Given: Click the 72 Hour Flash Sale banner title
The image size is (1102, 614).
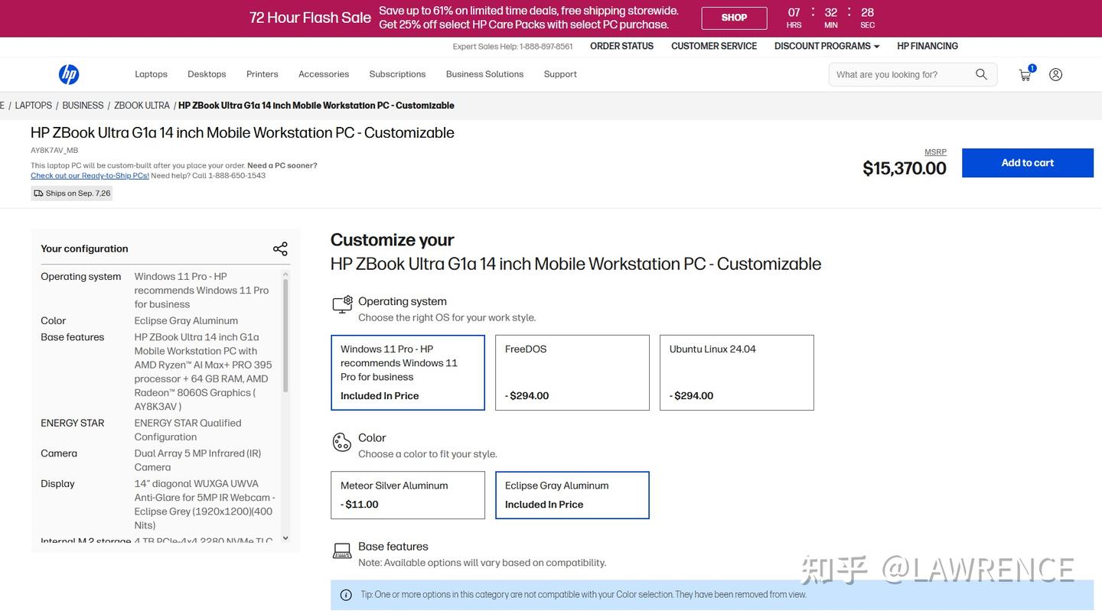Looking at the screenshot, I should [310, 18].
